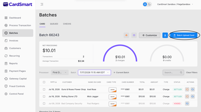Sort by AMOUNT column header

coord(154,82)
